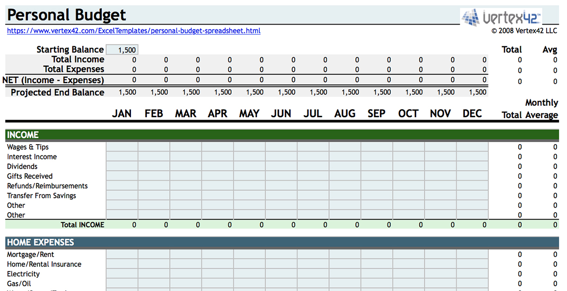Click the HOME EXPENSES section header
The height and width of the screenshot is (291, 567).
pos(283,242)
